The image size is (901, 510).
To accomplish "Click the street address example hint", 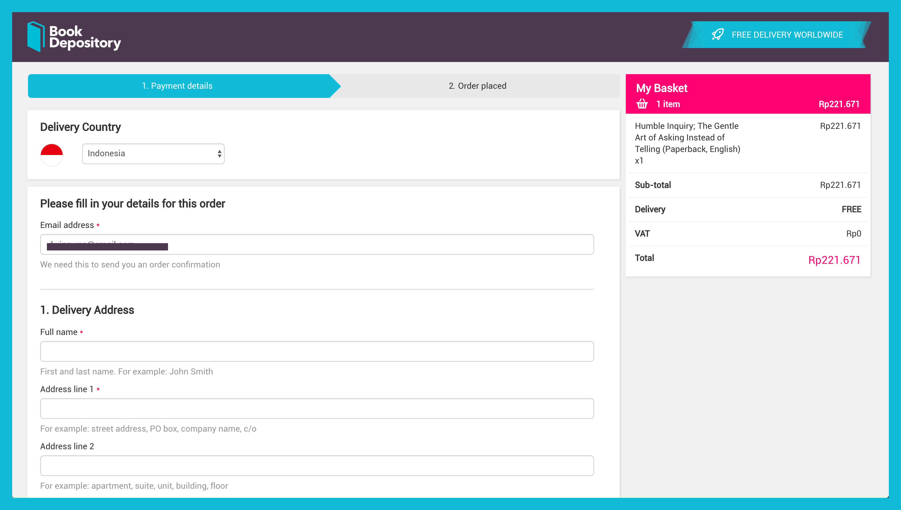I will [x=148, y=429].
